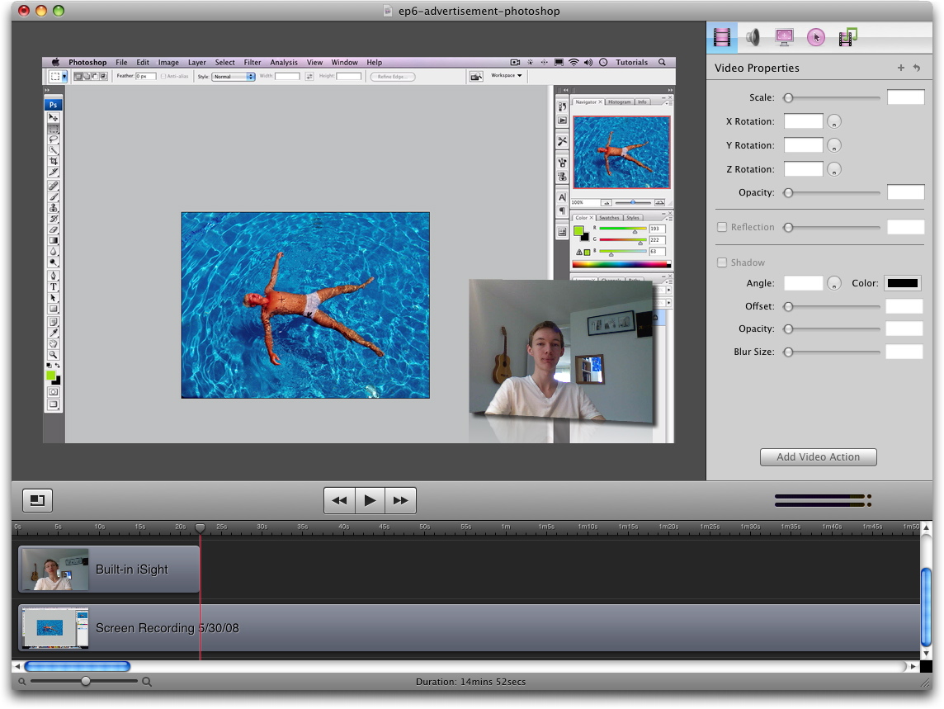Click the reset arrow in Video Properties header
944x709 pixels.
(x=917, y=68)
